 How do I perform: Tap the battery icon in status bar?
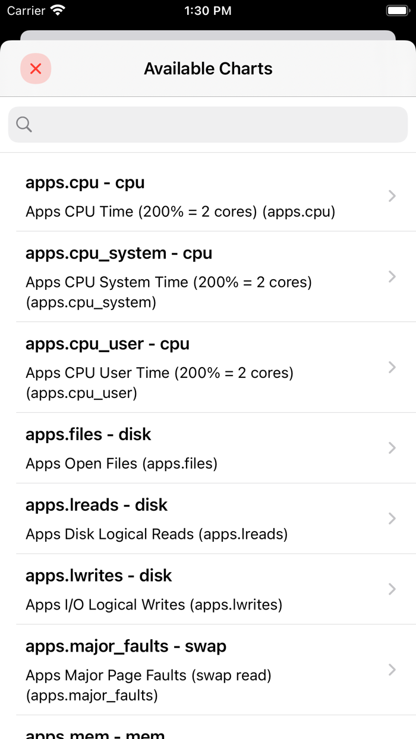(x=397, y=10)
